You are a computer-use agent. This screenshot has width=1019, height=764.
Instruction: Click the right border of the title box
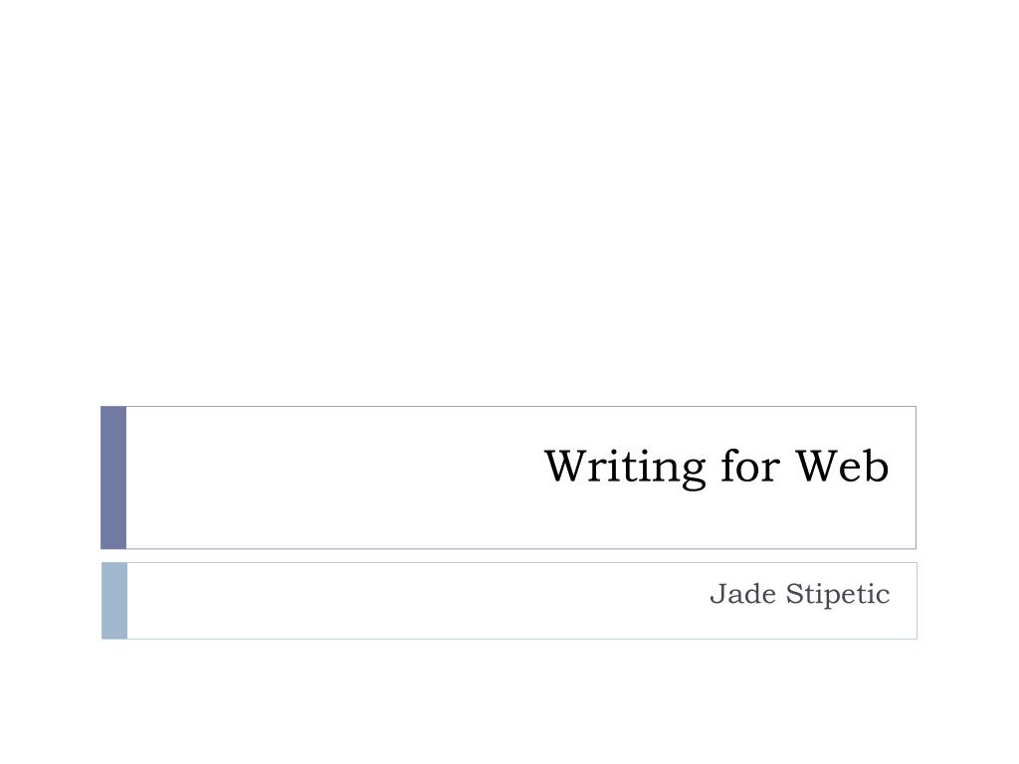point(916,477)
